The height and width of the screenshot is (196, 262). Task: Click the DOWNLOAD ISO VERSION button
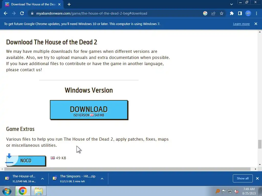pyautogui.click(x=89, y=110)
